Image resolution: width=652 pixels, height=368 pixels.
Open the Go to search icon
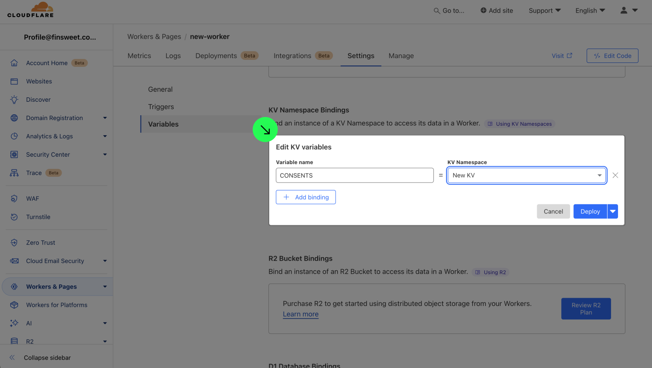[436, 10]
